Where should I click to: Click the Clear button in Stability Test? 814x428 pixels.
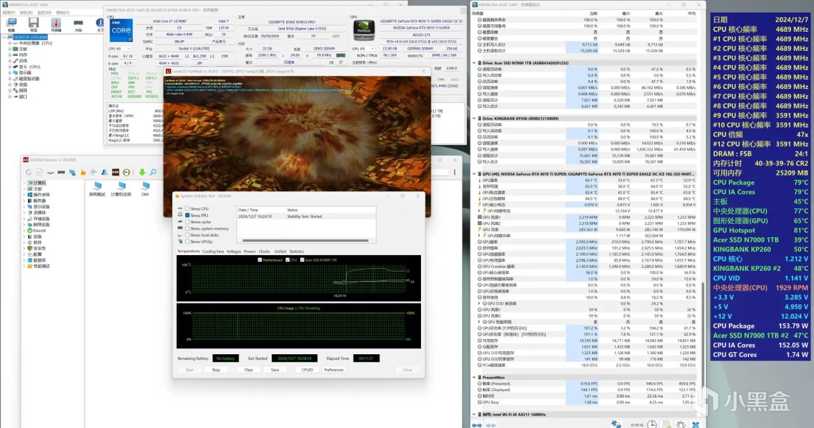point(249,369)
